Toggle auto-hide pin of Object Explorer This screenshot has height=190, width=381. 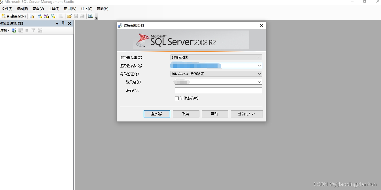click(63, 23)
